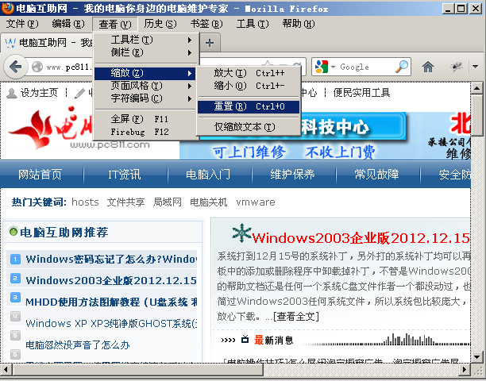Screen dimensions: 486x381
Task: Click the vertical scrollbar up arrow
Action: click(x=477, y=89)
